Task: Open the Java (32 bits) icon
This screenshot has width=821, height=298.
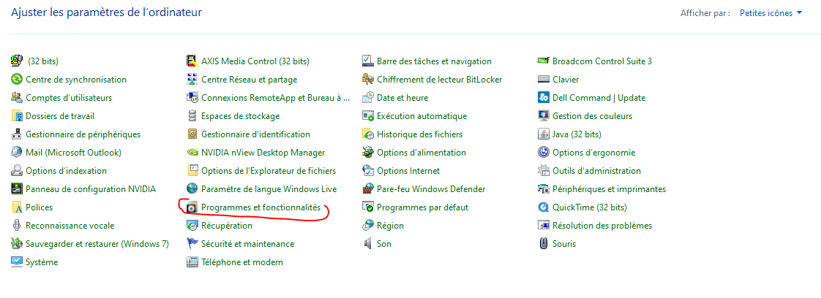Action: (543, 134)
